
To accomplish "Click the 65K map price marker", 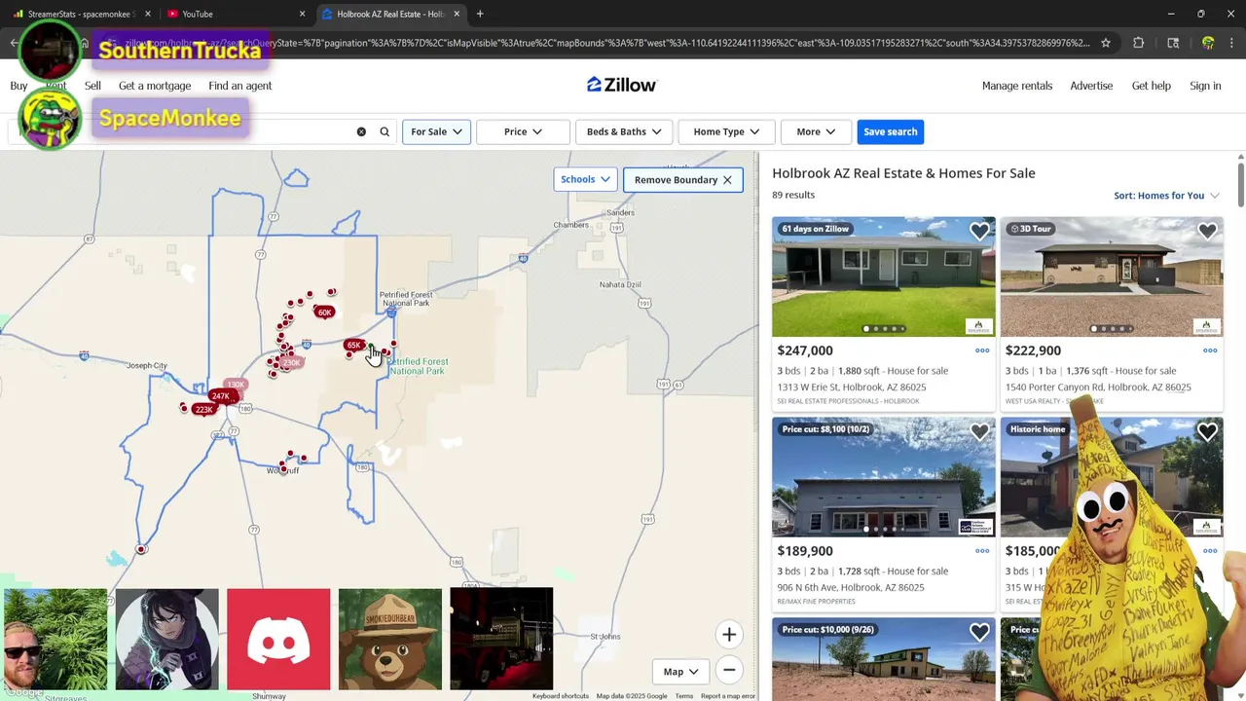I will point(353,345).
